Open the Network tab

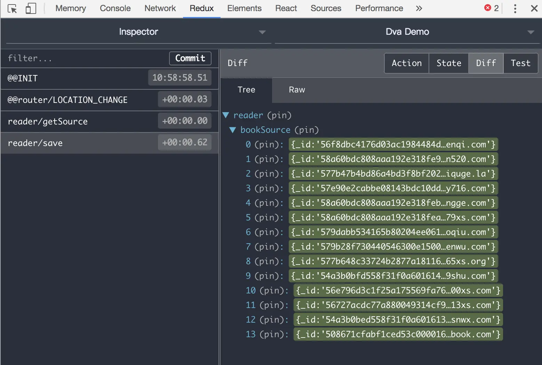[x=160, y=8]
